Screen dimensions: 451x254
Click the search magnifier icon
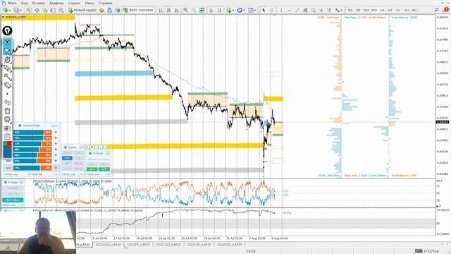437,10
